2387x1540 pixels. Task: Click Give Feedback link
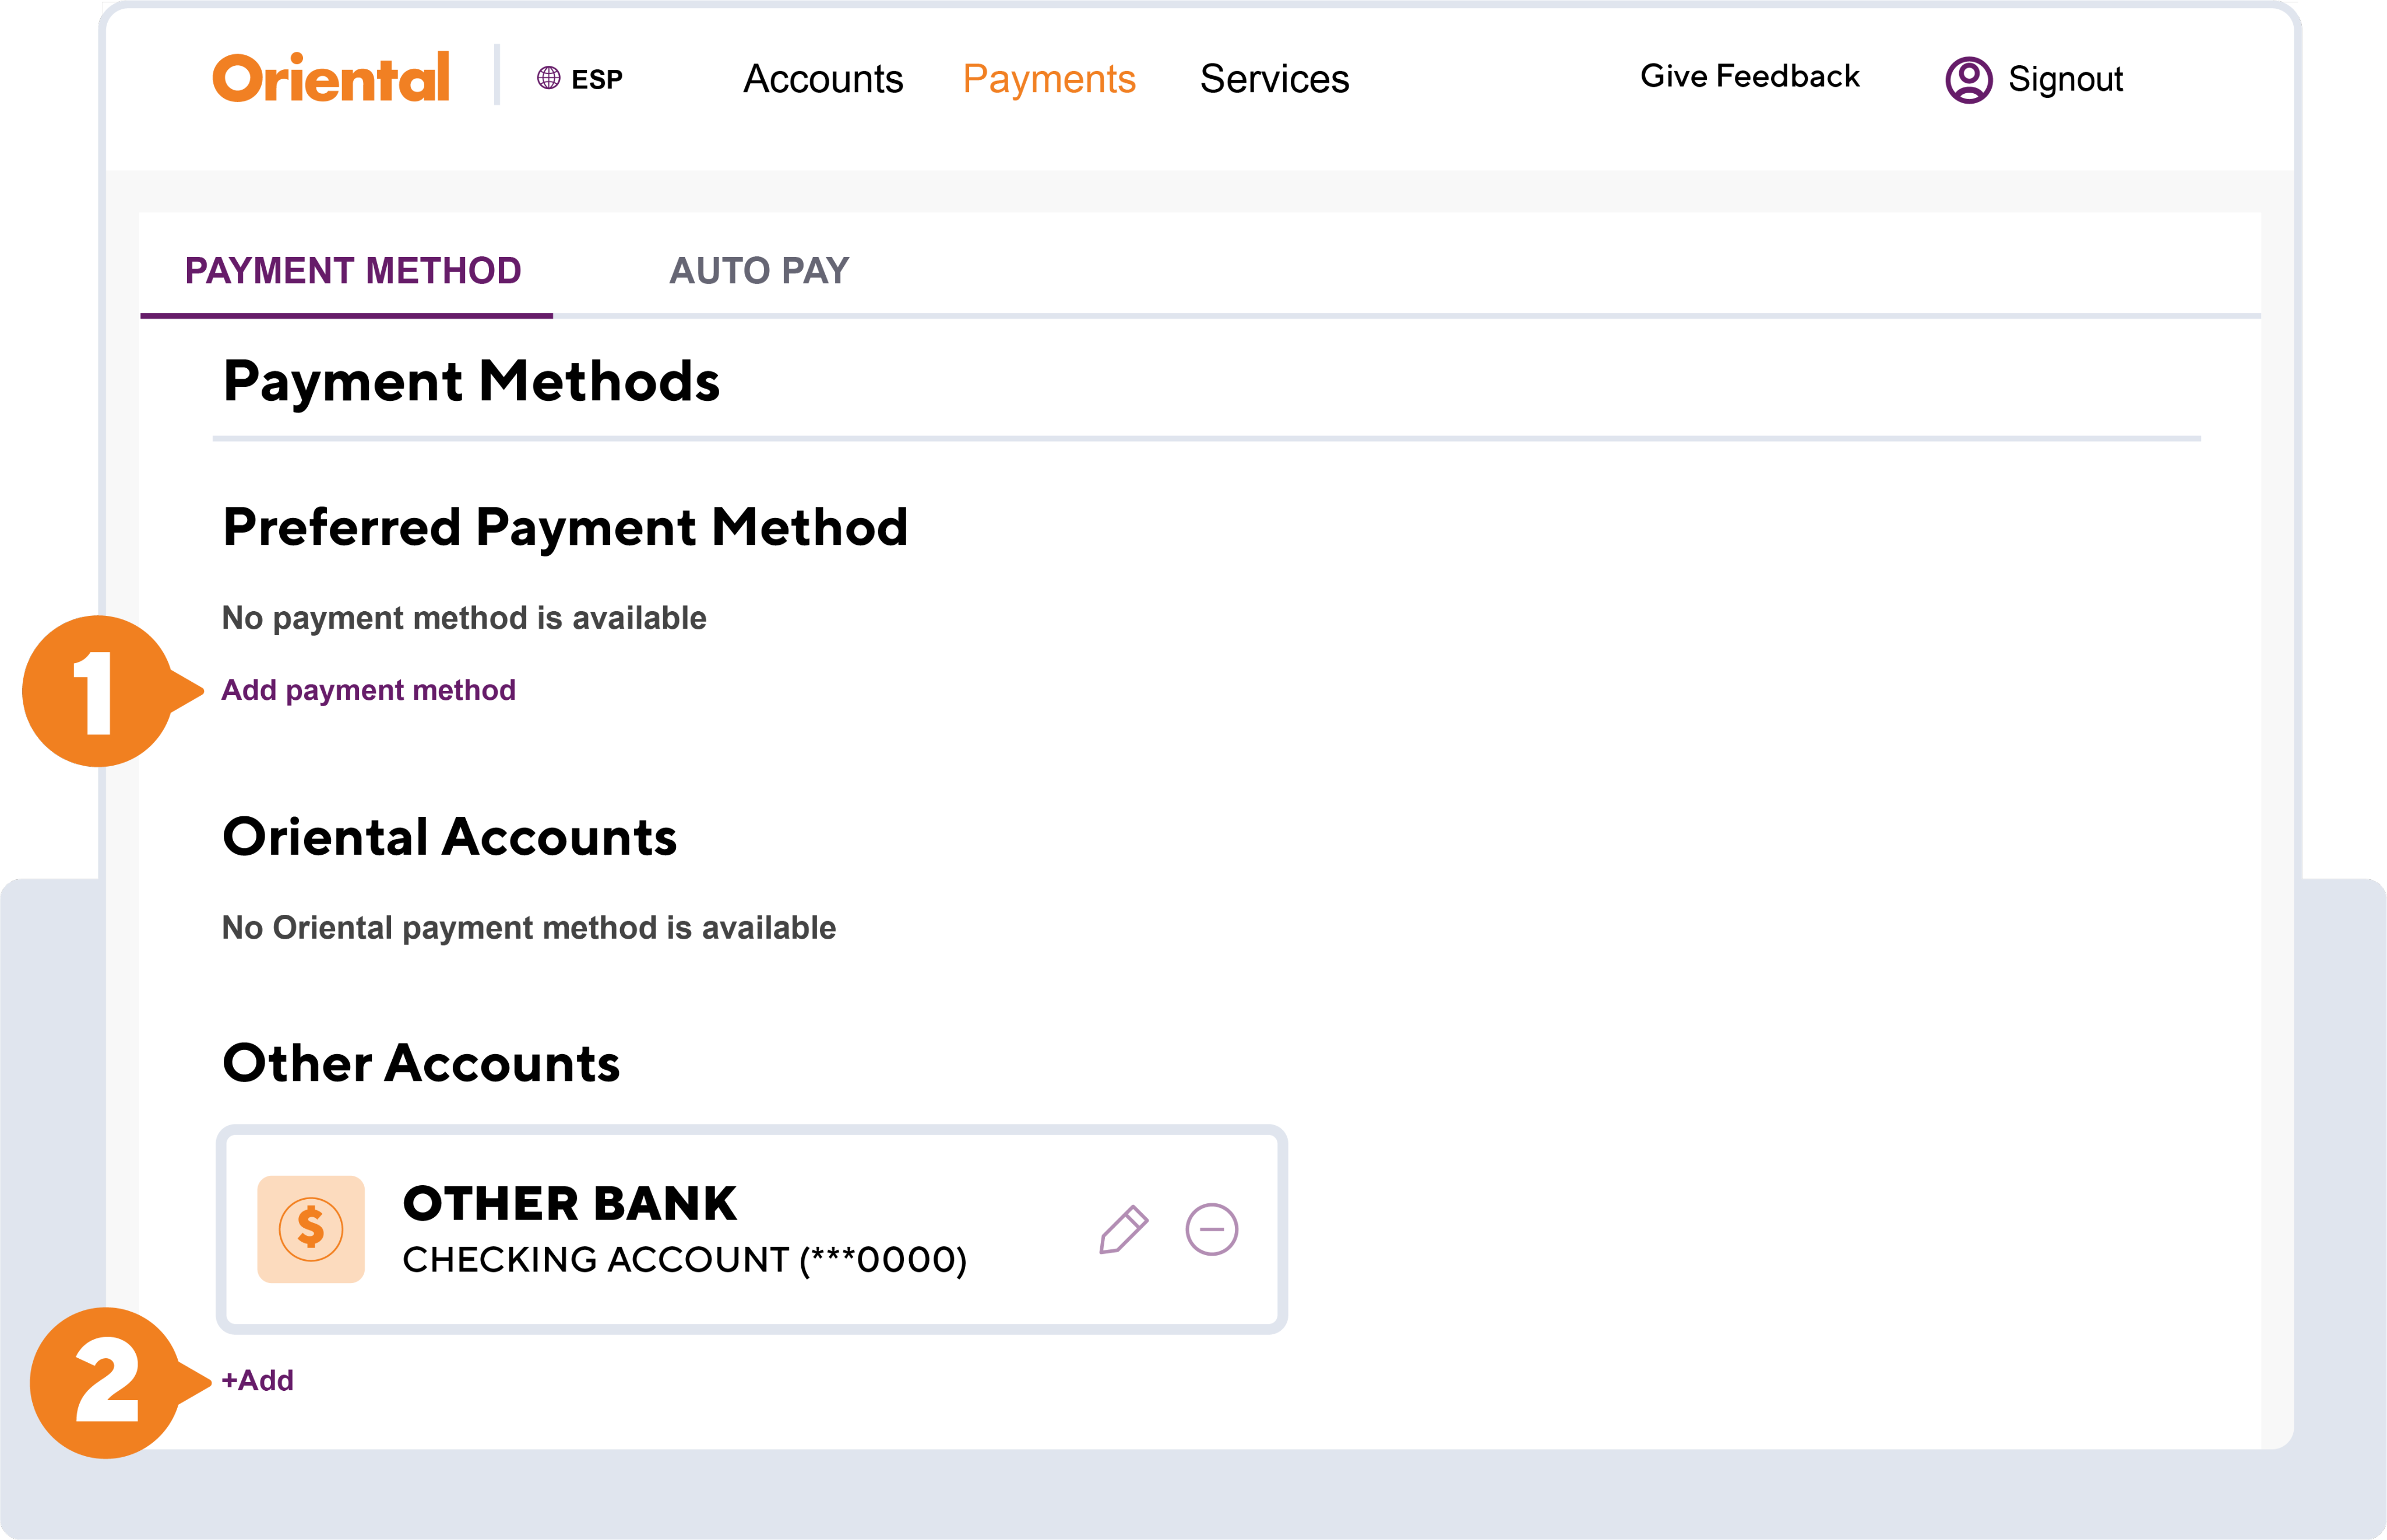point(1750,76)
